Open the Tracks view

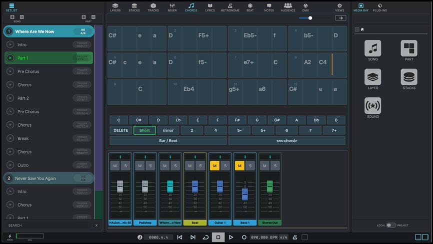tap(153, 7)
